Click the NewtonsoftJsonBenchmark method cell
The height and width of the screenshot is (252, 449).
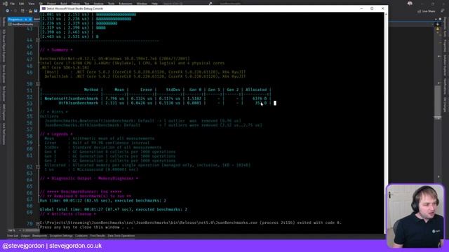coord(72,99)
